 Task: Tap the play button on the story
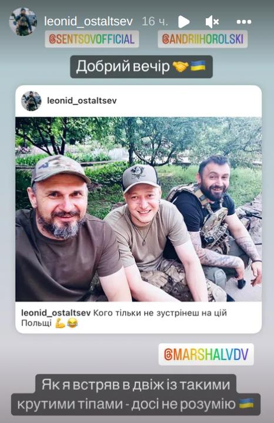tap(184, 22)
